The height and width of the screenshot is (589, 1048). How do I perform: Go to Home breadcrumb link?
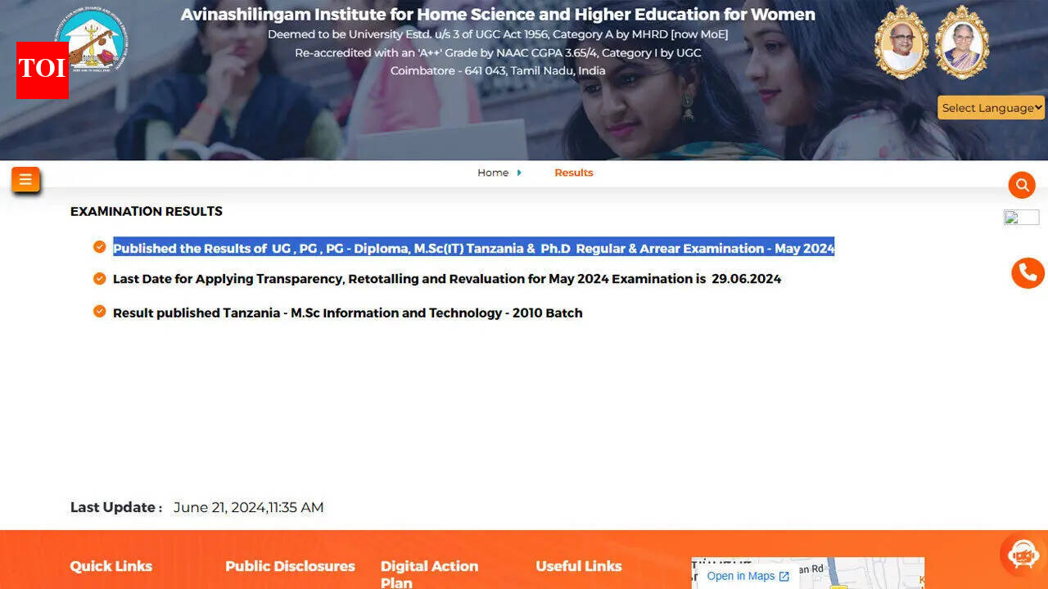(x=493, y=173)
